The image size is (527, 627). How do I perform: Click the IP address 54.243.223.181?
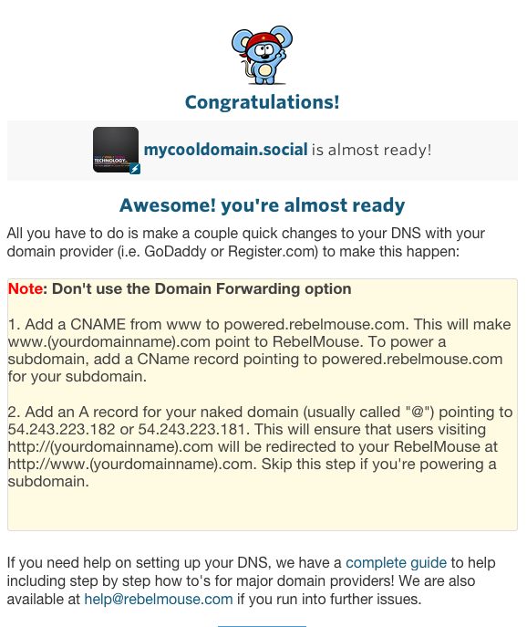pos(191,429)
